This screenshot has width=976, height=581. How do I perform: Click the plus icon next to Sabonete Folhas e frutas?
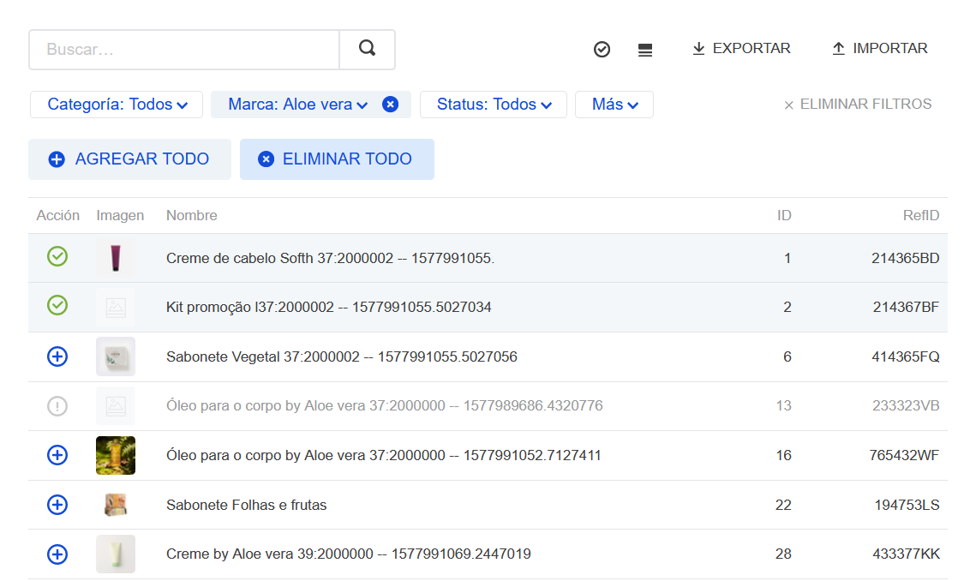[57, 505]
